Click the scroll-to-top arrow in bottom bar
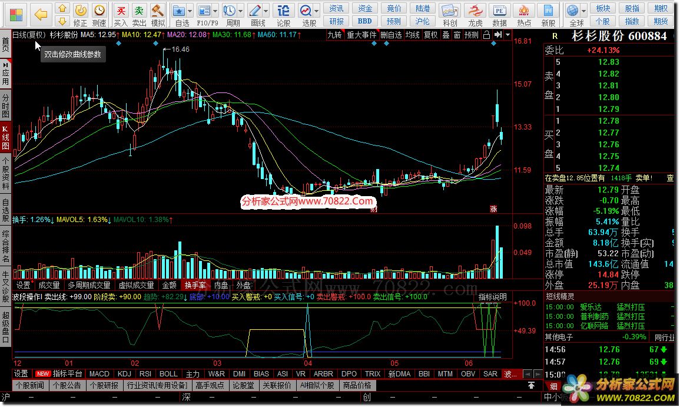680x407 pixels. click(x=531, y=385)
